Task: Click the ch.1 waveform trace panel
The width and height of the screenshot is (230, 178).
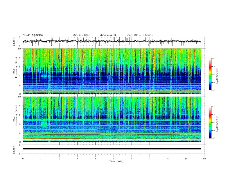Action: pyautogui.click(x=114, y=41)
